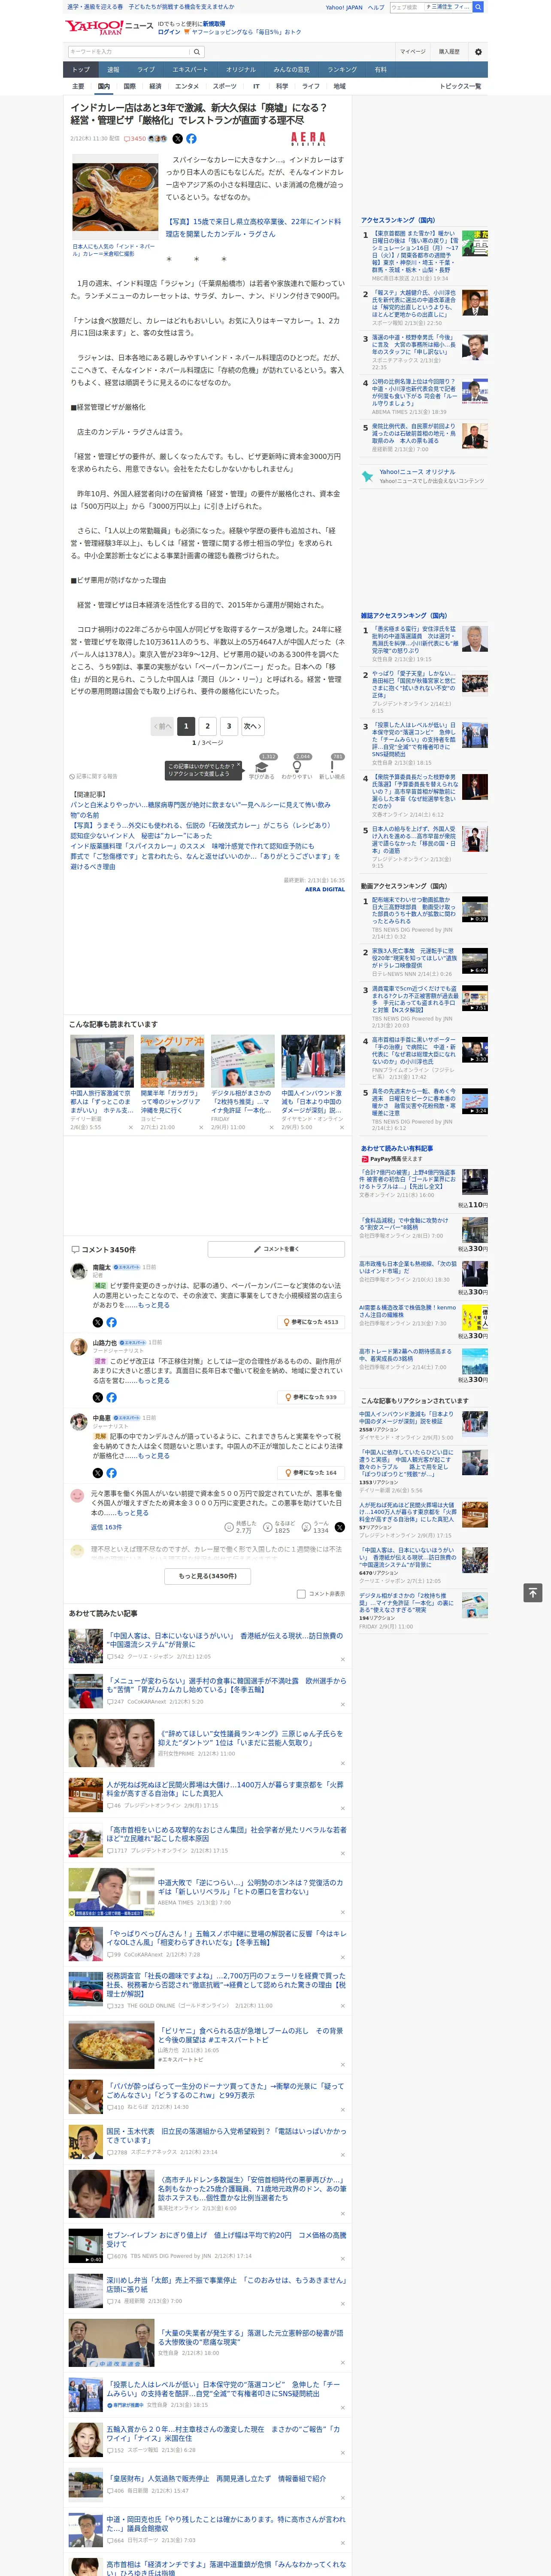Viewport: 551px width, 2576px height.
Task: Click うーん reaction icon
Action: click(306, 1527)
